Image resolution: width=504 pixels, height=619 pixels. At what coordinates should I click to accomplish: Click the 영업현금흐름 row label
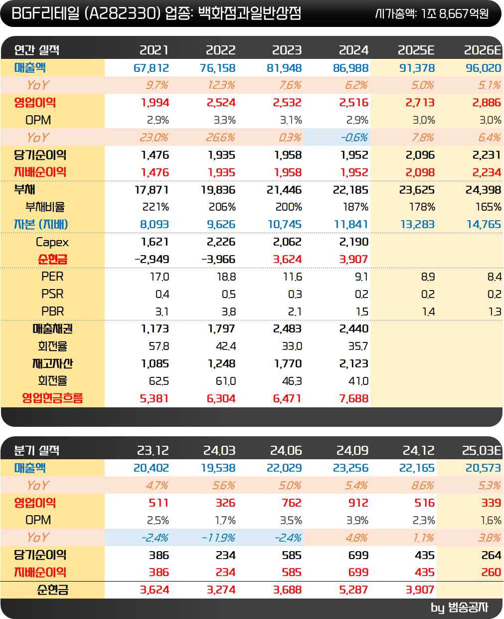(52, 398)
